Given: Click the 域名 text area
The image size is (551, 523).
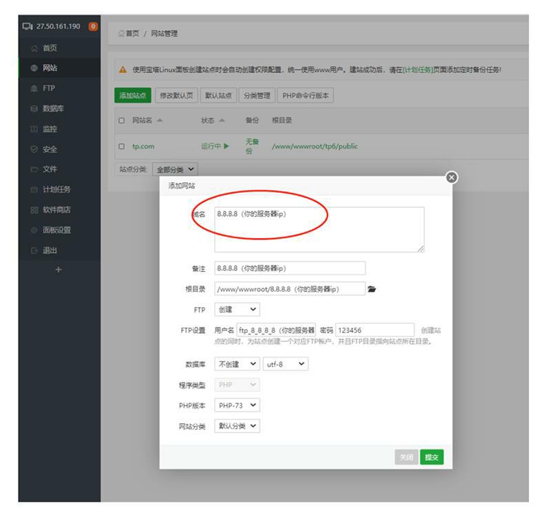Looking at the screenshot, I should point(319,229).
